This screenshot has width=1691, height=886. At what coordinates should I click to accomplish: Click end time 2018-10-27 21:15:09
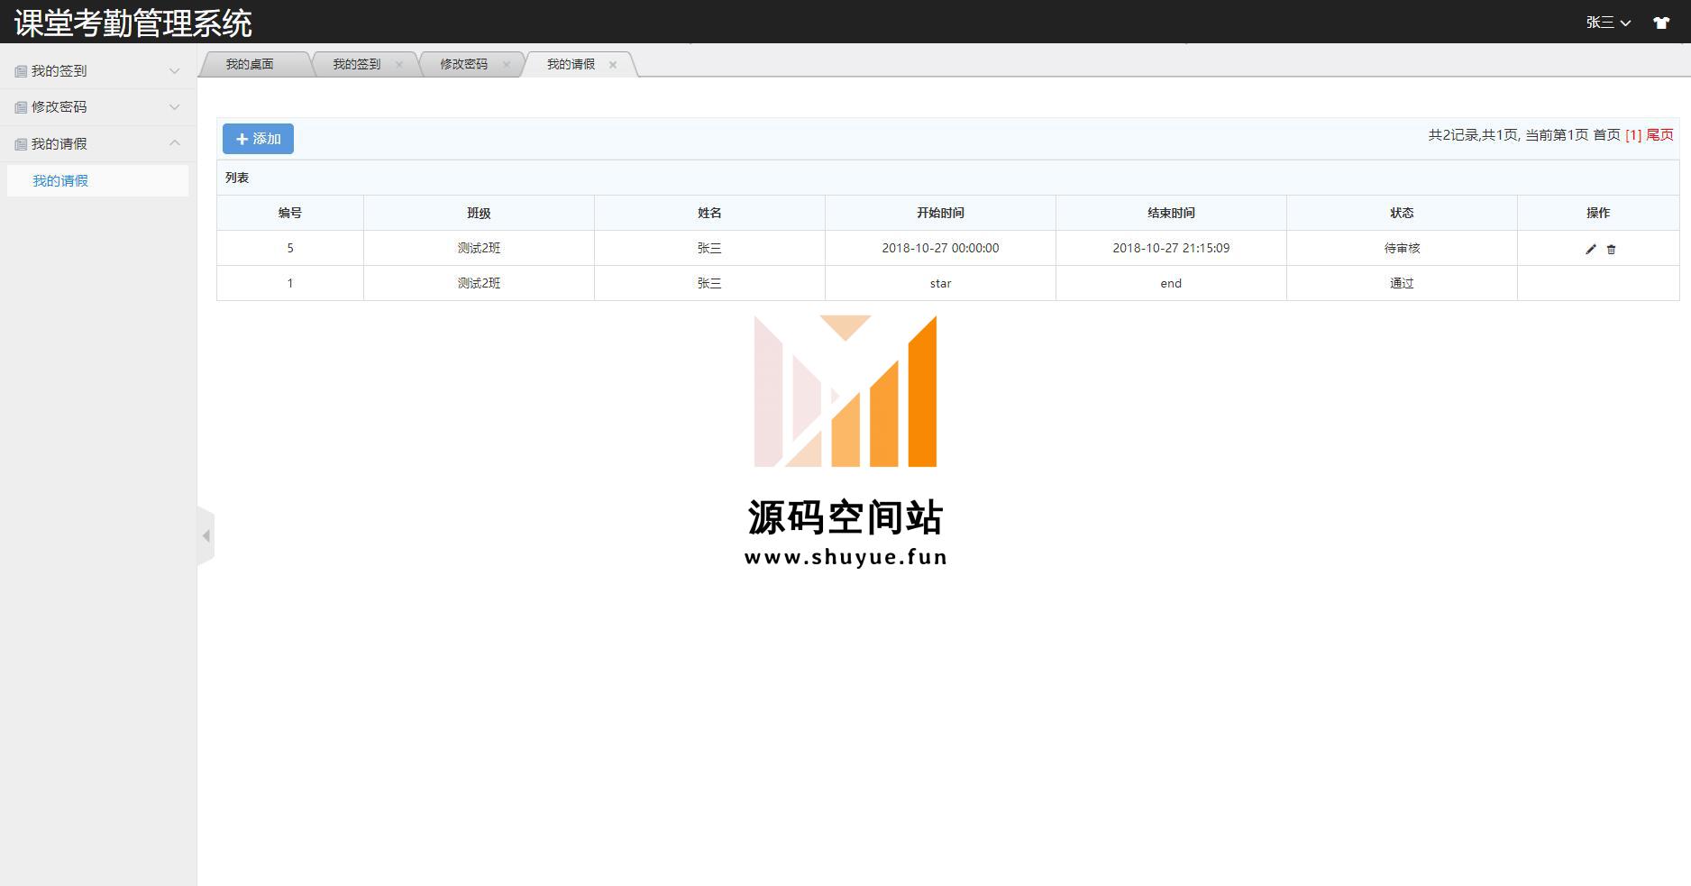(1171, 248)
